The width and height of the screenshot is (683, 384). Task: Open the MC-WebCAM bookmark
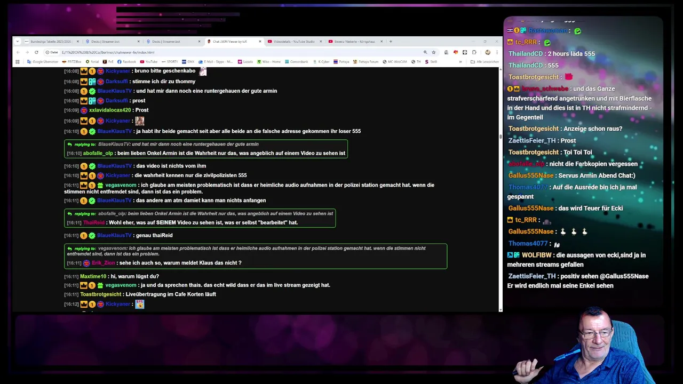(394, 62)
